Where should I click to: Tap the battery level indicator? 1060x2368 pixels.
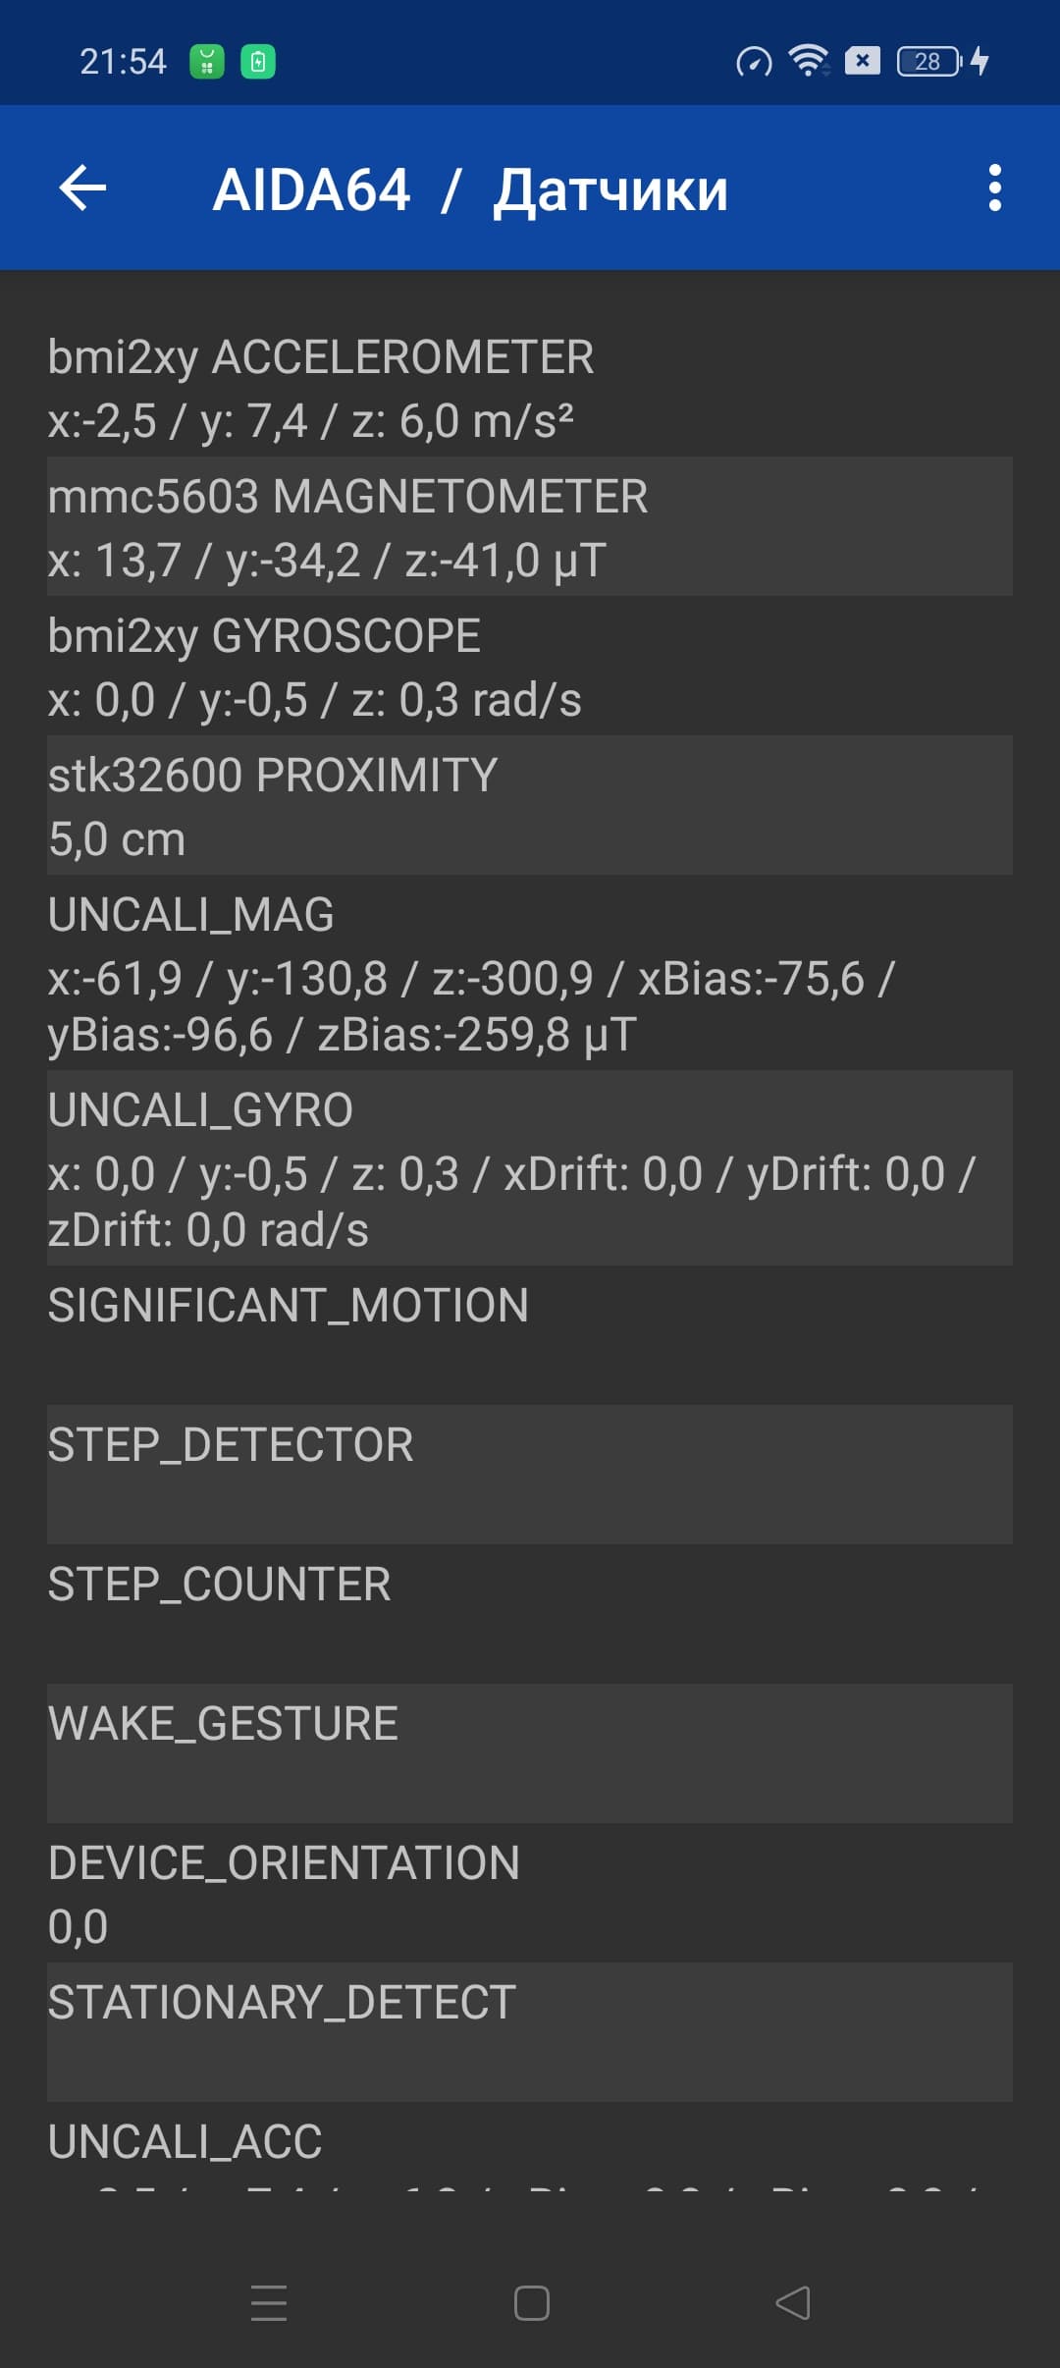pos(928,61)
